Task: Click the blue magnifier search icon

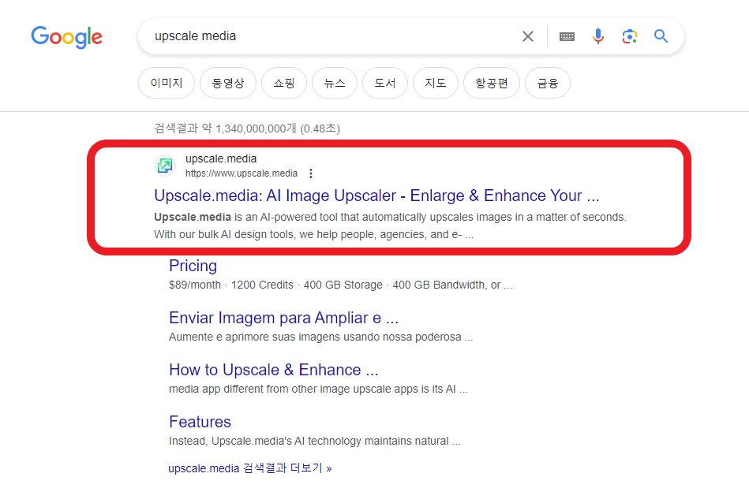Action: pos(661,35)
